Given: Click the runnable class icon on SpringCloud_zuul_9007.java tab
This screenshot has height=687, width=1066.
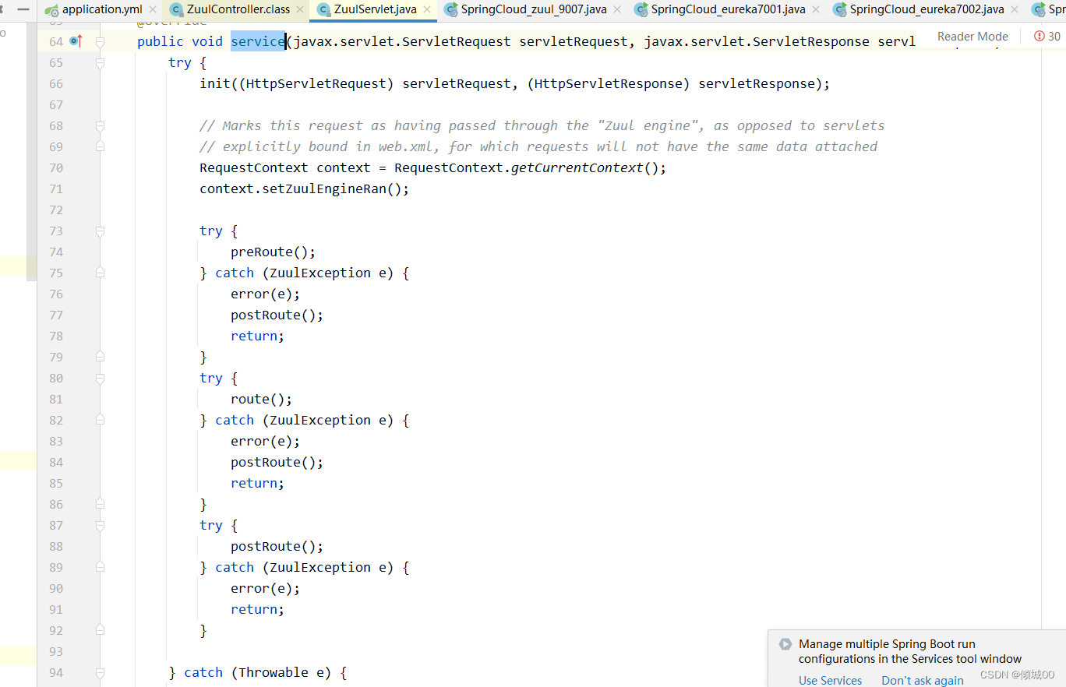Looking at the screenshot, I should pyautogui.click(x=450, y=10).
